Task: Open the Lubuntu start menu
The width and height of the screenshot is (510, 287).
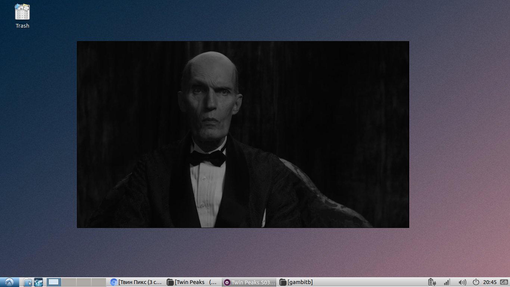Action: point(9,282)
